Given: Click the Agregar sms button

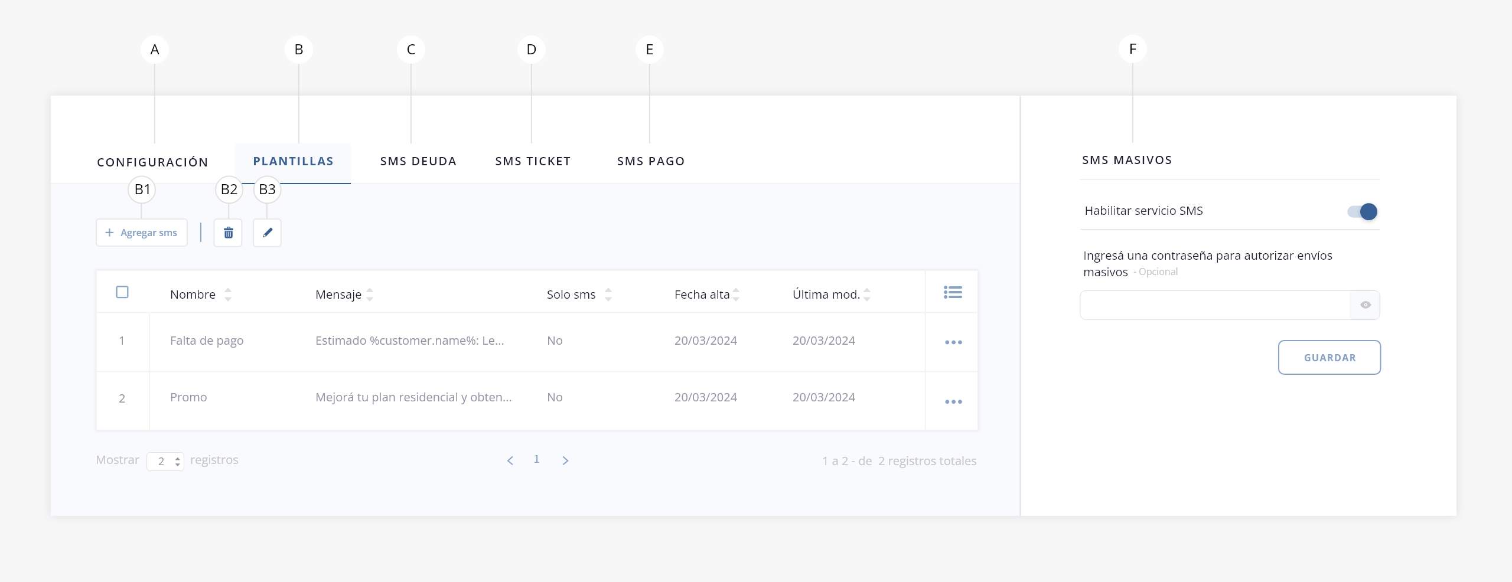Looking at the screenshot, I should [142, 233].
